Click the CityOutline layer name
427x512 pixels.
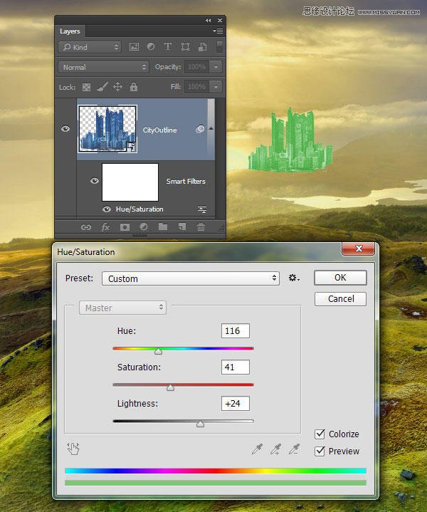pos(159,130)
